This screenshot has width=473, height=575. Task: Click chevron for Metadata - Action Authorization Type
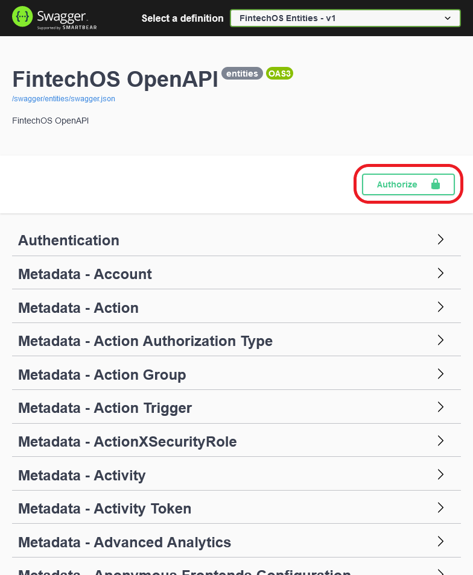(440, 340)
